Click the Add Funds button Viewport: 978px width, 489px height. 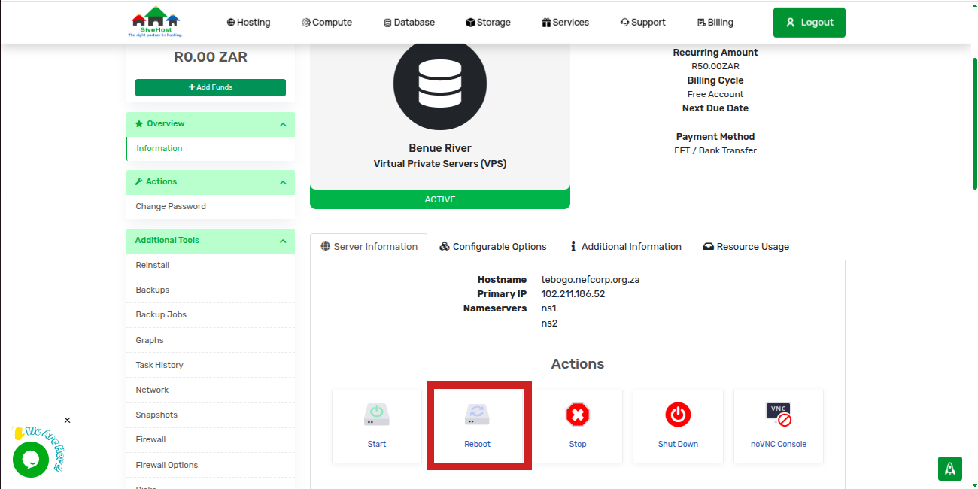tap(211, 87)
